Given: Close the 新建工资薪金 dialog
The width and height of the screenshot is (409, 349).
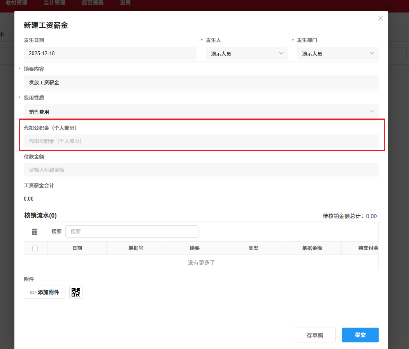Looking at the screenshot, I should [380, 18].
